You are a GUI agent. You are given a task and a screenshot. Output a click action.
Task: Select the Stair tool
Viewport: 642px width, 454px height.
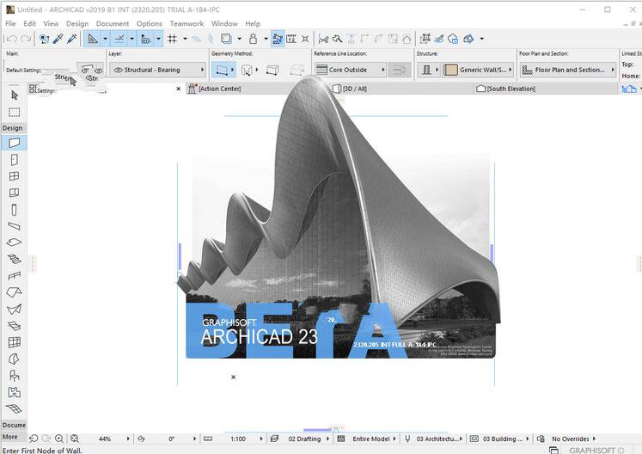(15, 259)
